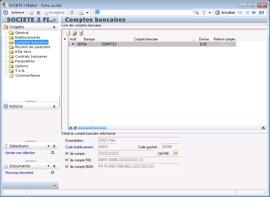Click the new record icon in main toolbar
Screen dimensions: 270x197
tap(31, 12)
